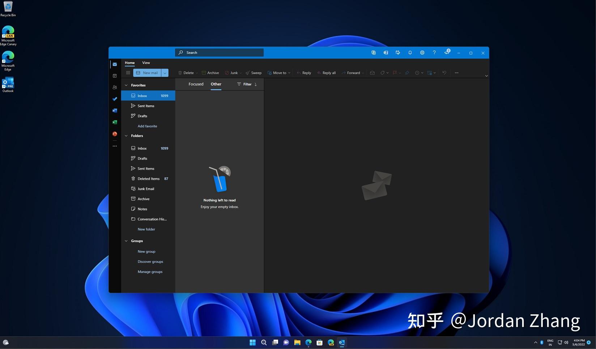
Task: Launch Word from the left rail
Action: point(115,110)
